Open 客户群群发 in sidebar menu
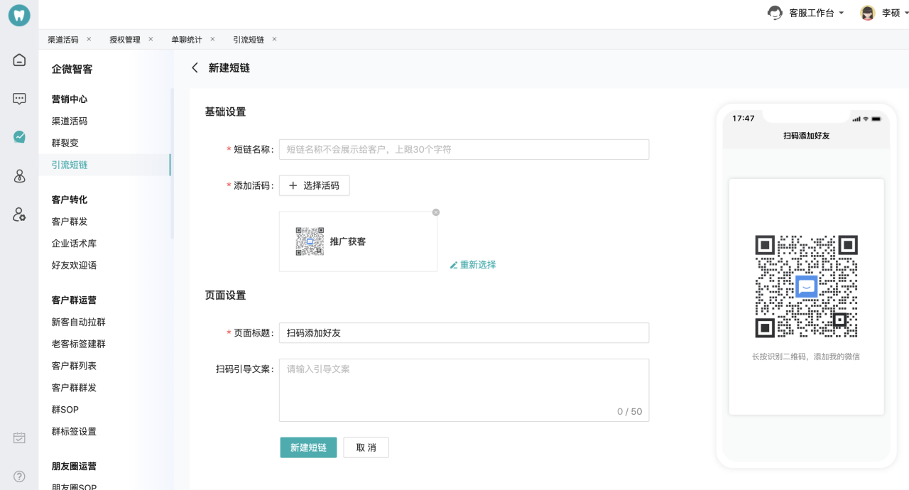This screenshot has width=909, height=490. pyautogui.click(x=74, y=388)
